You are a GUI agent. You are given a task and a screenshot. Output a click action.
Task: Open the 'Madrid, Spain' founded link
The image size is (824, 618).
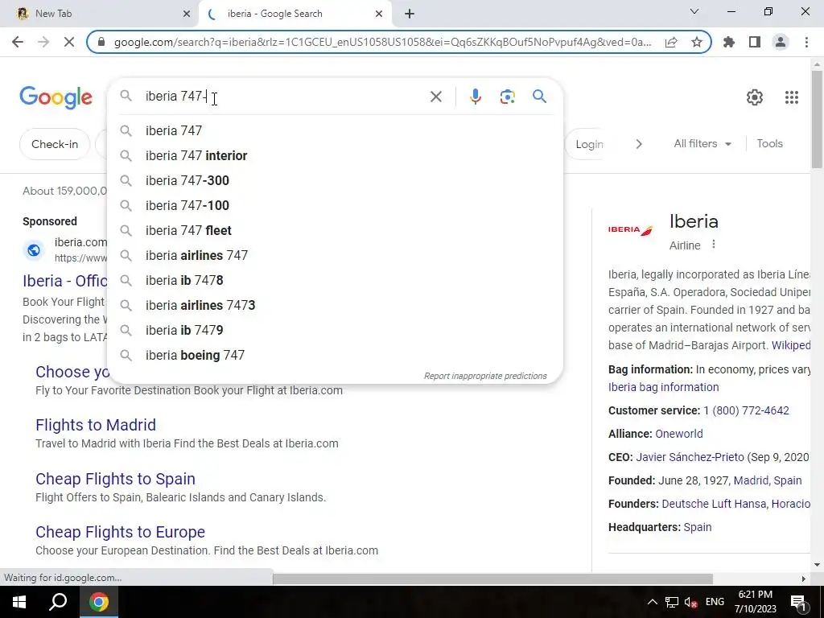(767, 480)
